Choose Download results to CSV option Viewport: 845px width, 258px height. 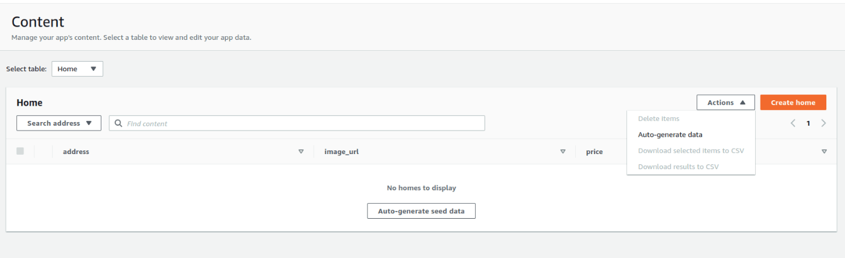[678, 166]
